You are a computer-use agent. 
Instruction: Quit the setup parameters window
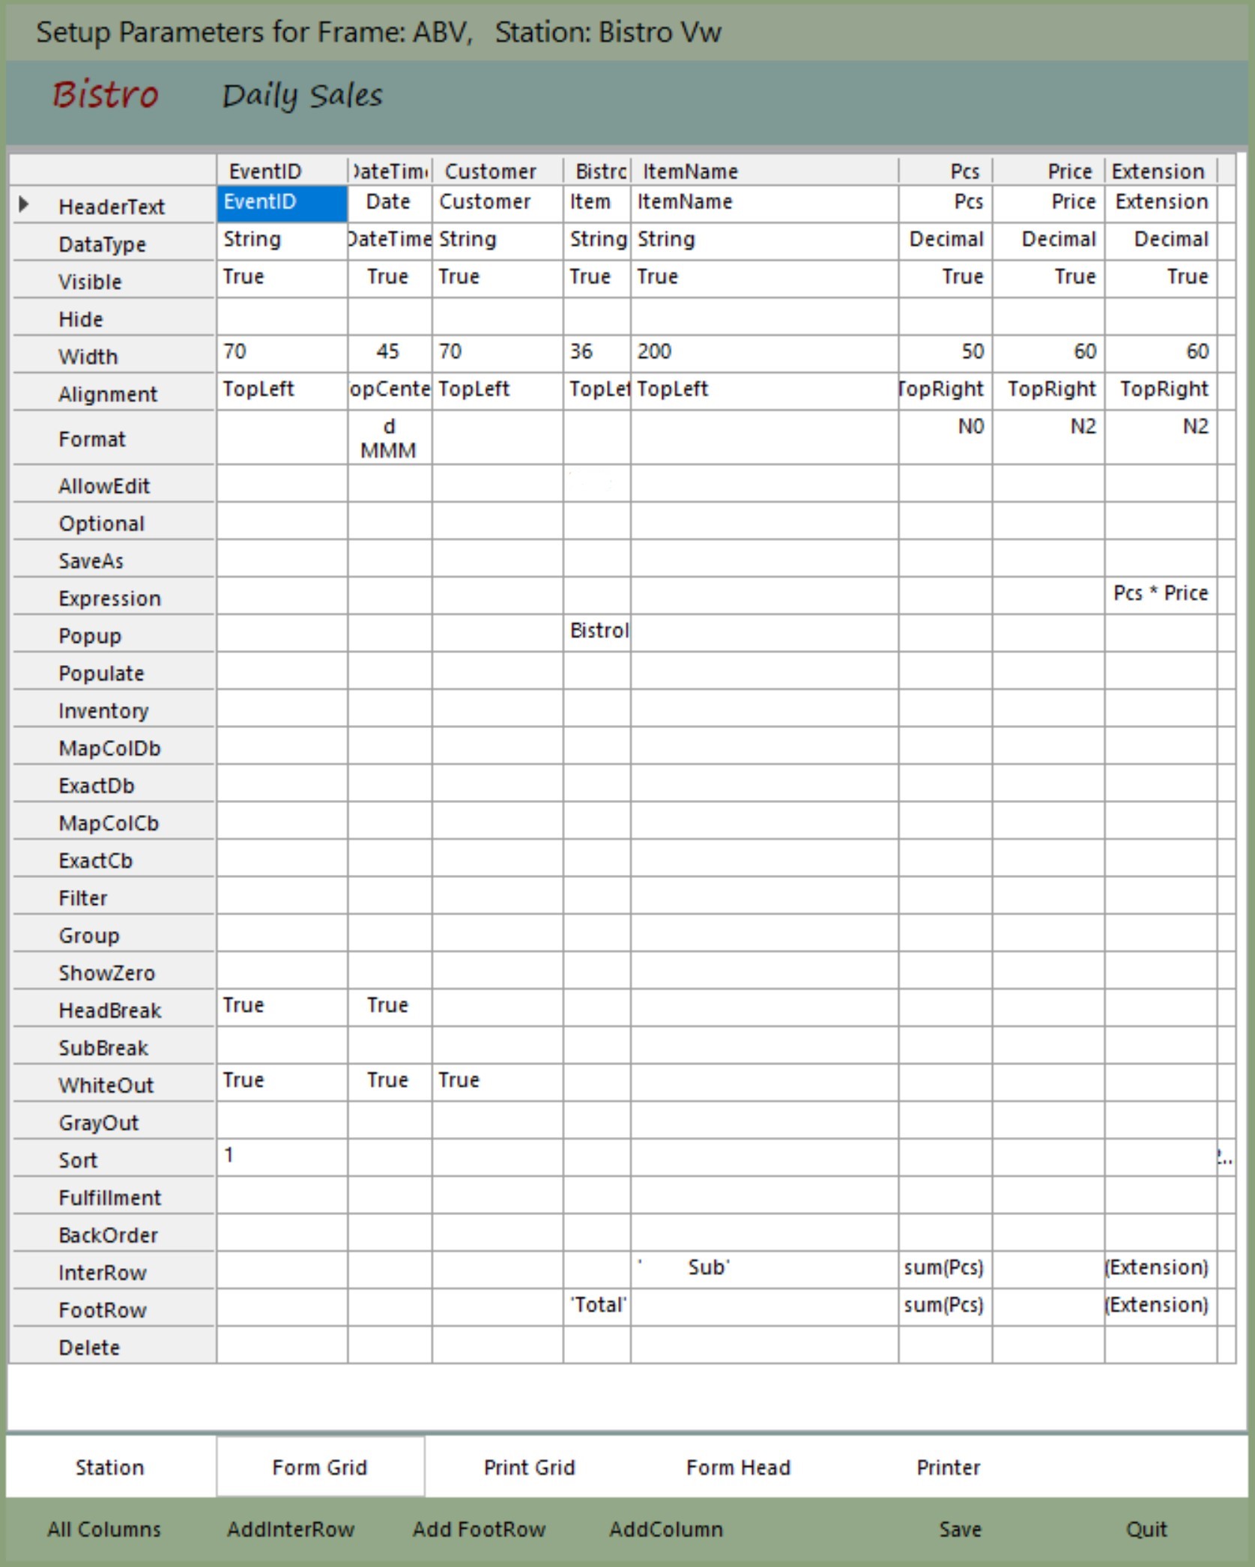1146,1529
